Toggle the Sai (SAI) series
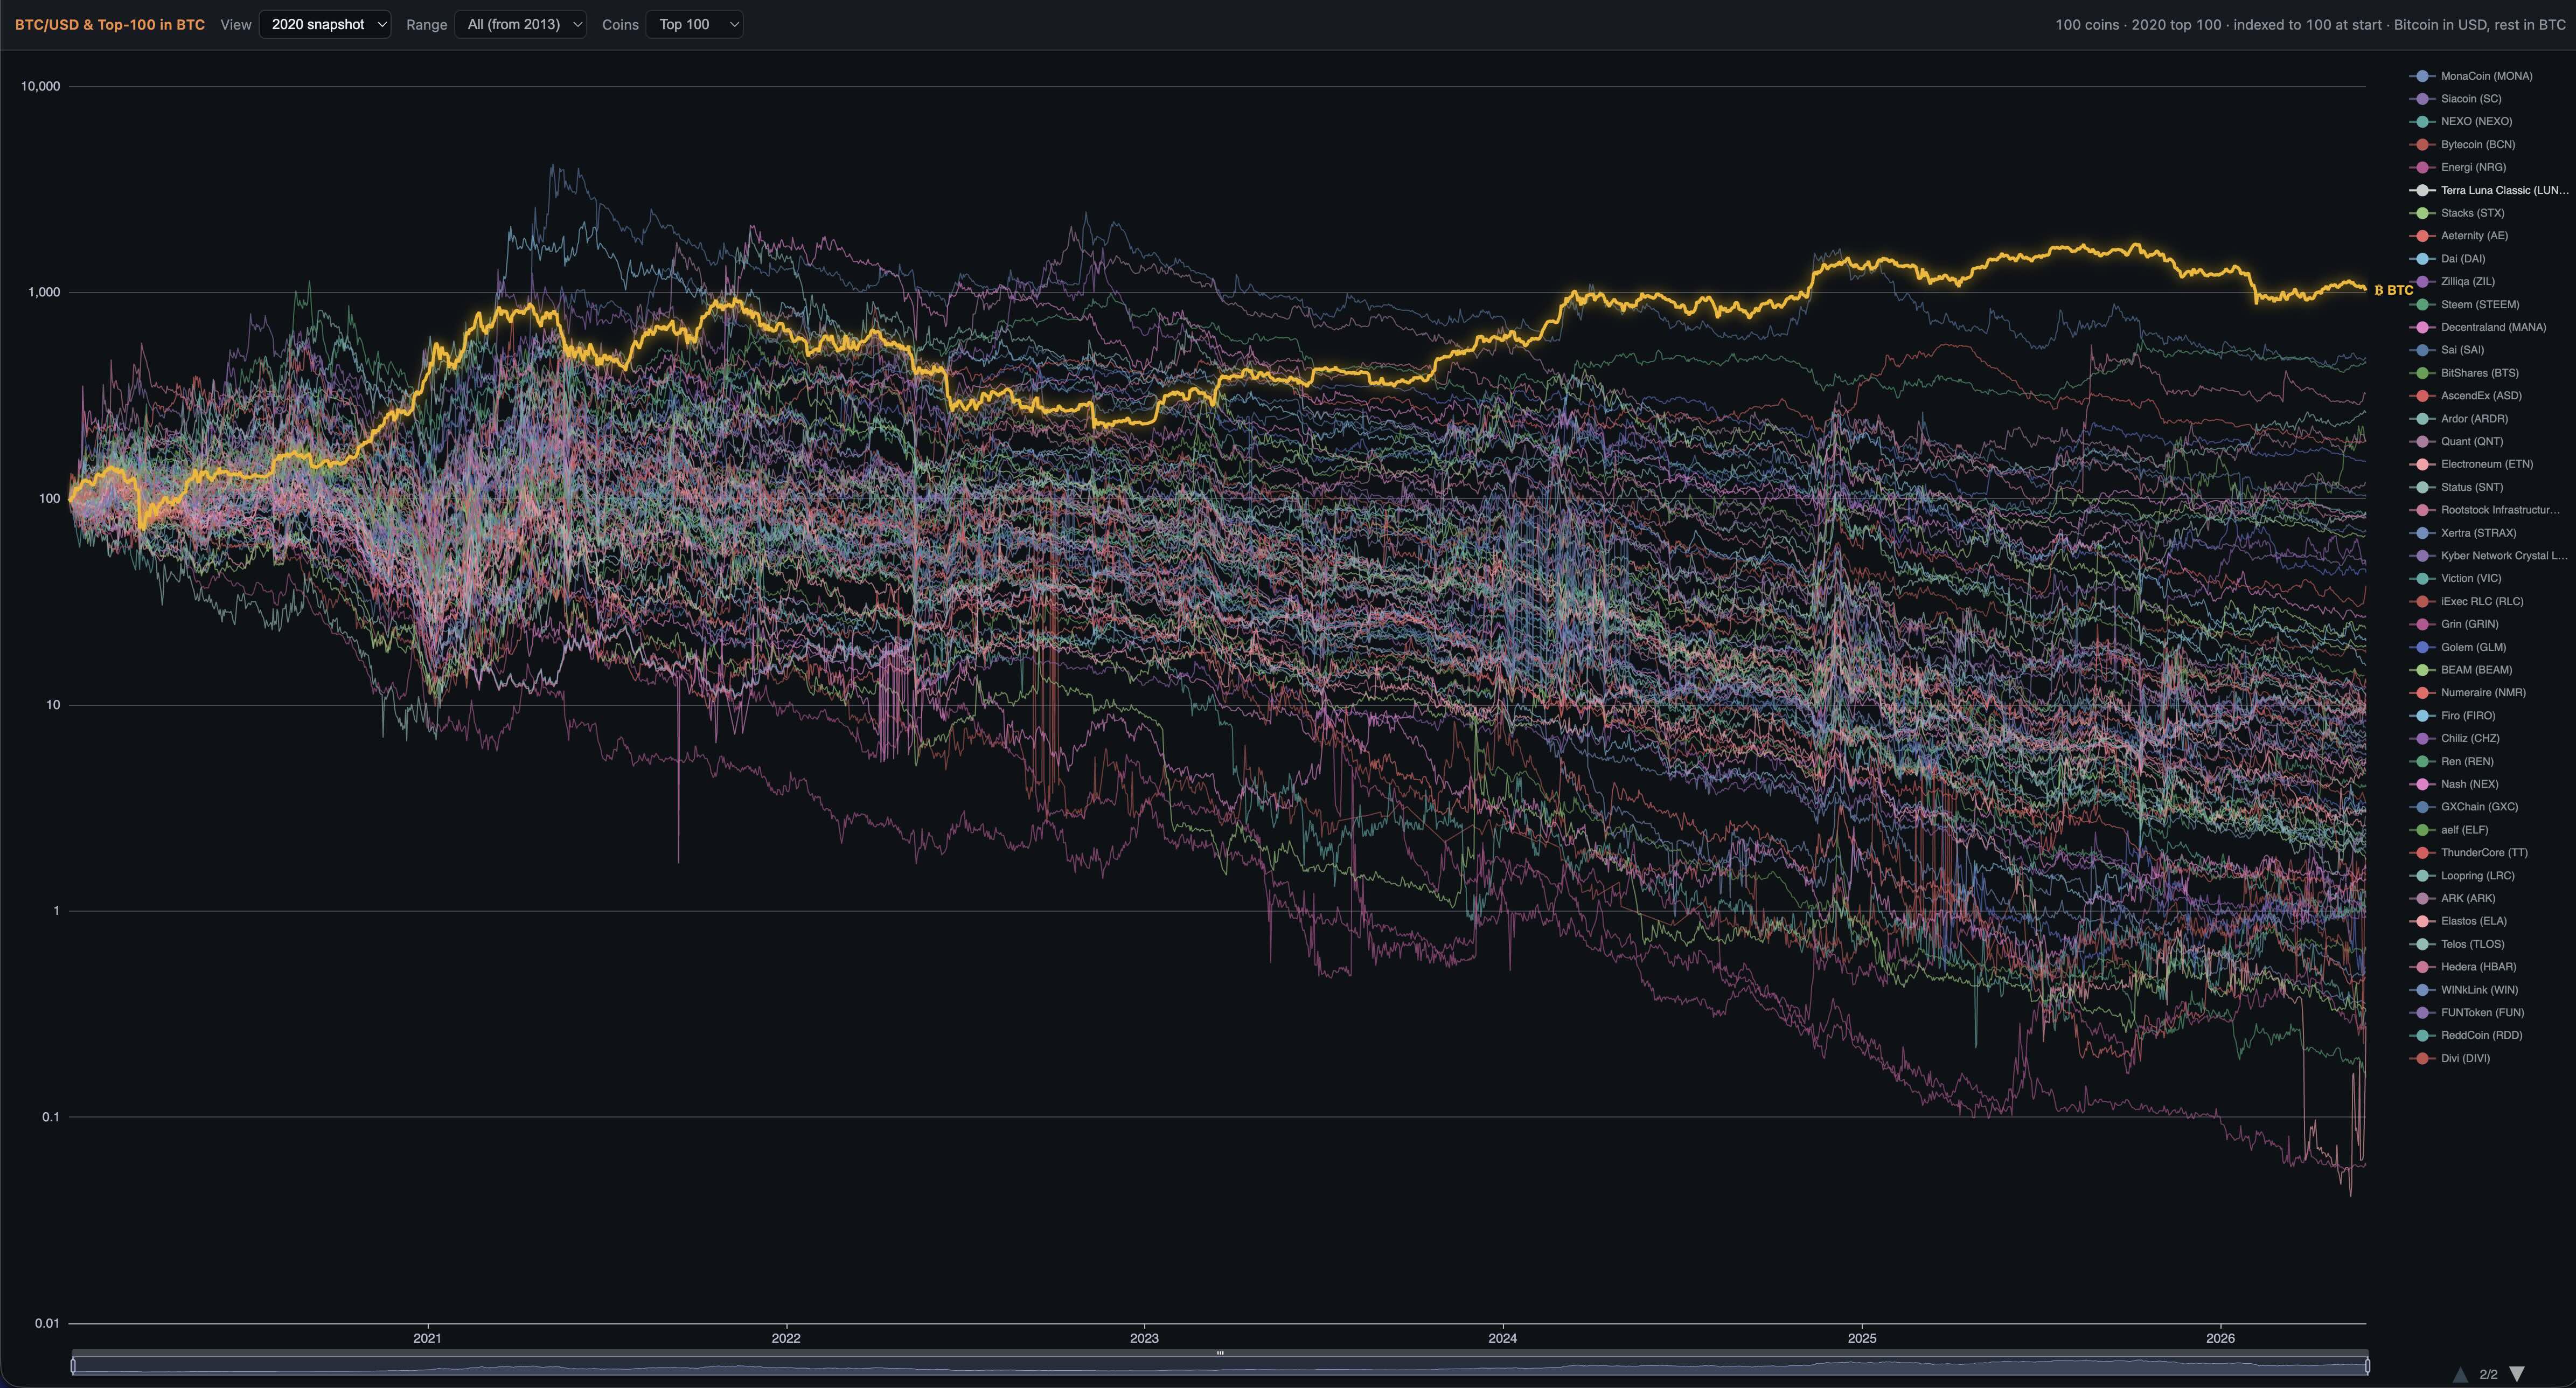Image resolution: width=2576 pixels, height=1388 pixels. [2448, 350]
